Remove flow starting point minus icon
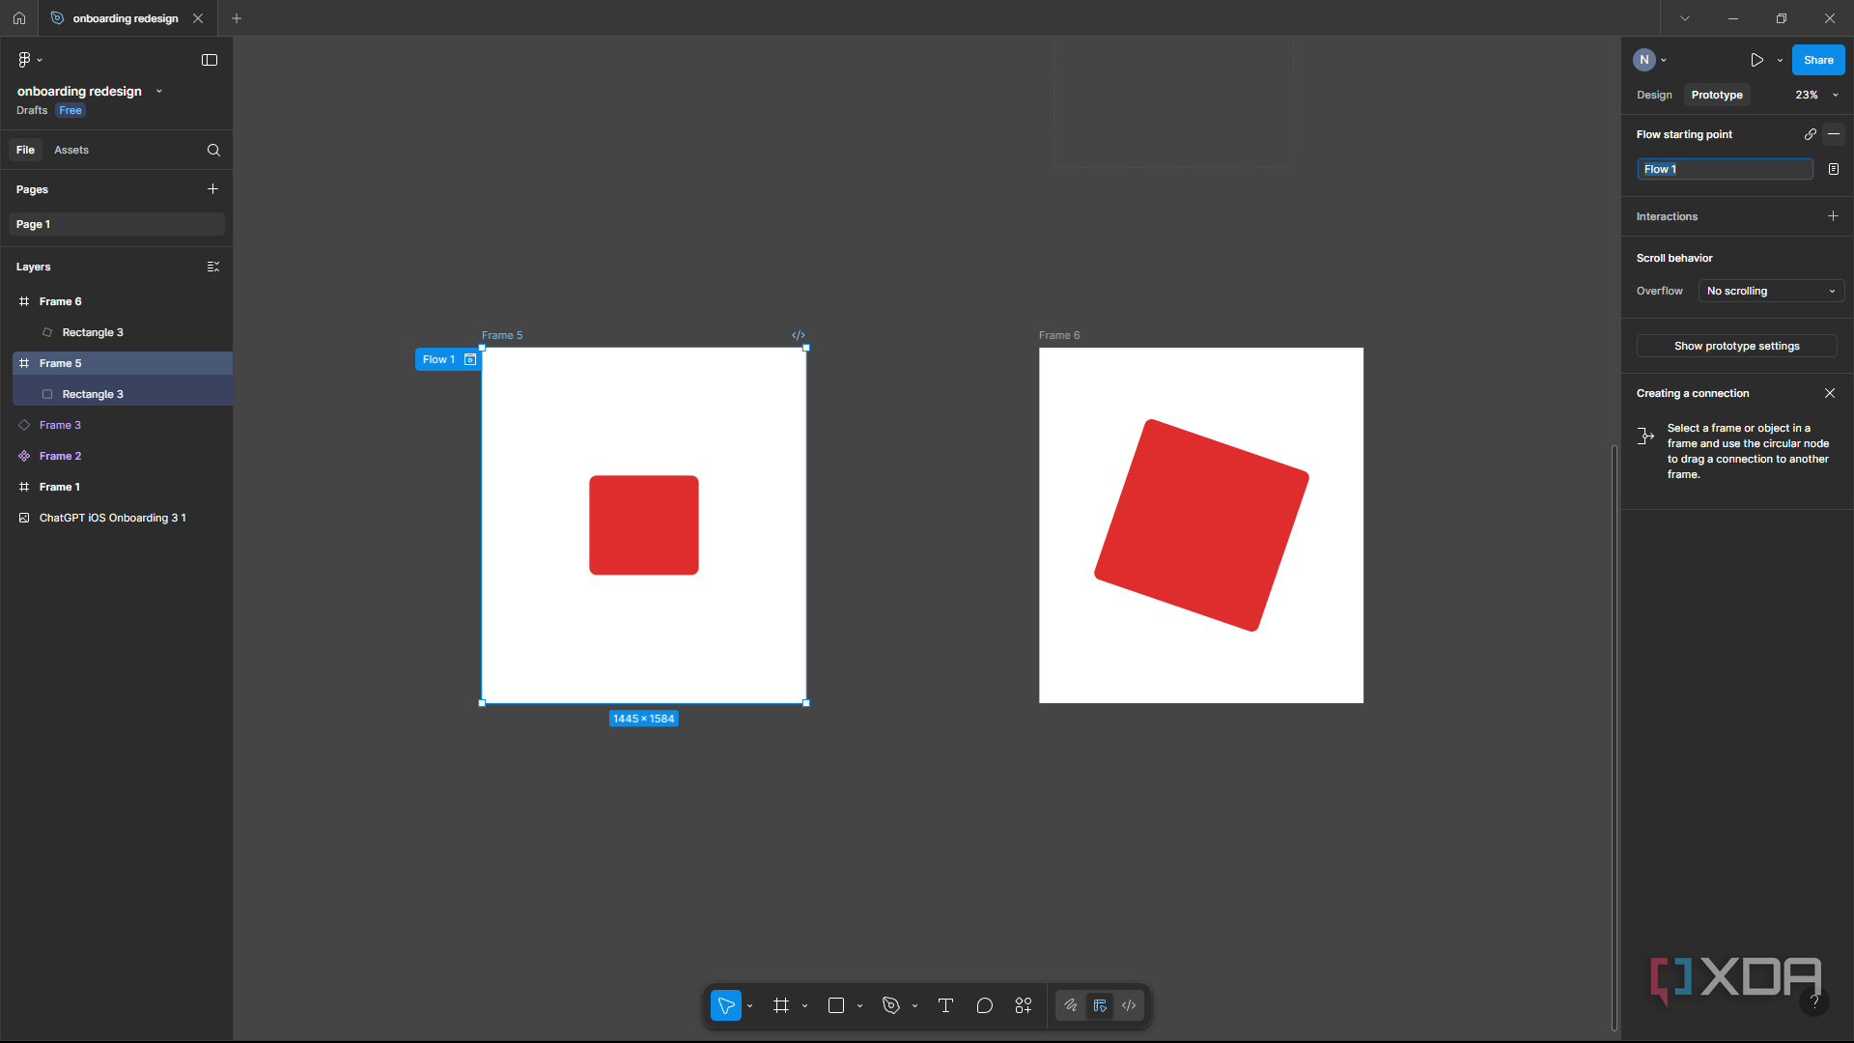The width and height of the screenshot is (1854, 1043). click(1834, 134)
